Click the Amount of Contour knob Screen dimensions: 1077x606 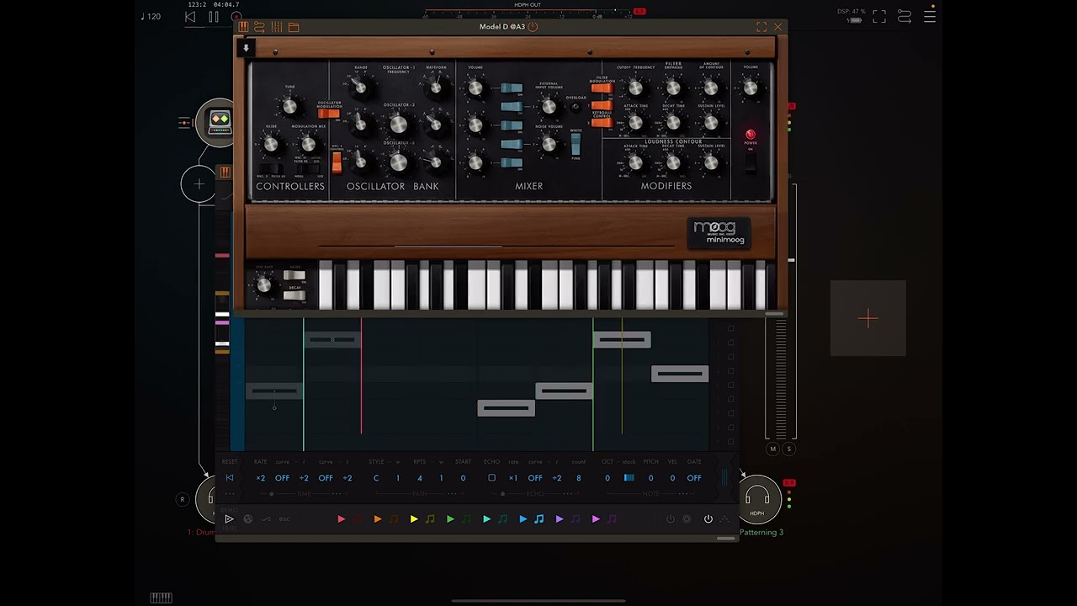(x=711, y=88)
